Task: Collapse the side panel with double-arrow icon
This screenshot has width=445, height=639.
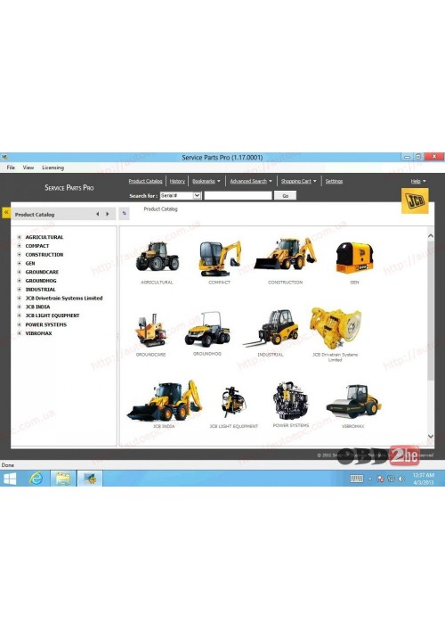Action: [6, 212]
